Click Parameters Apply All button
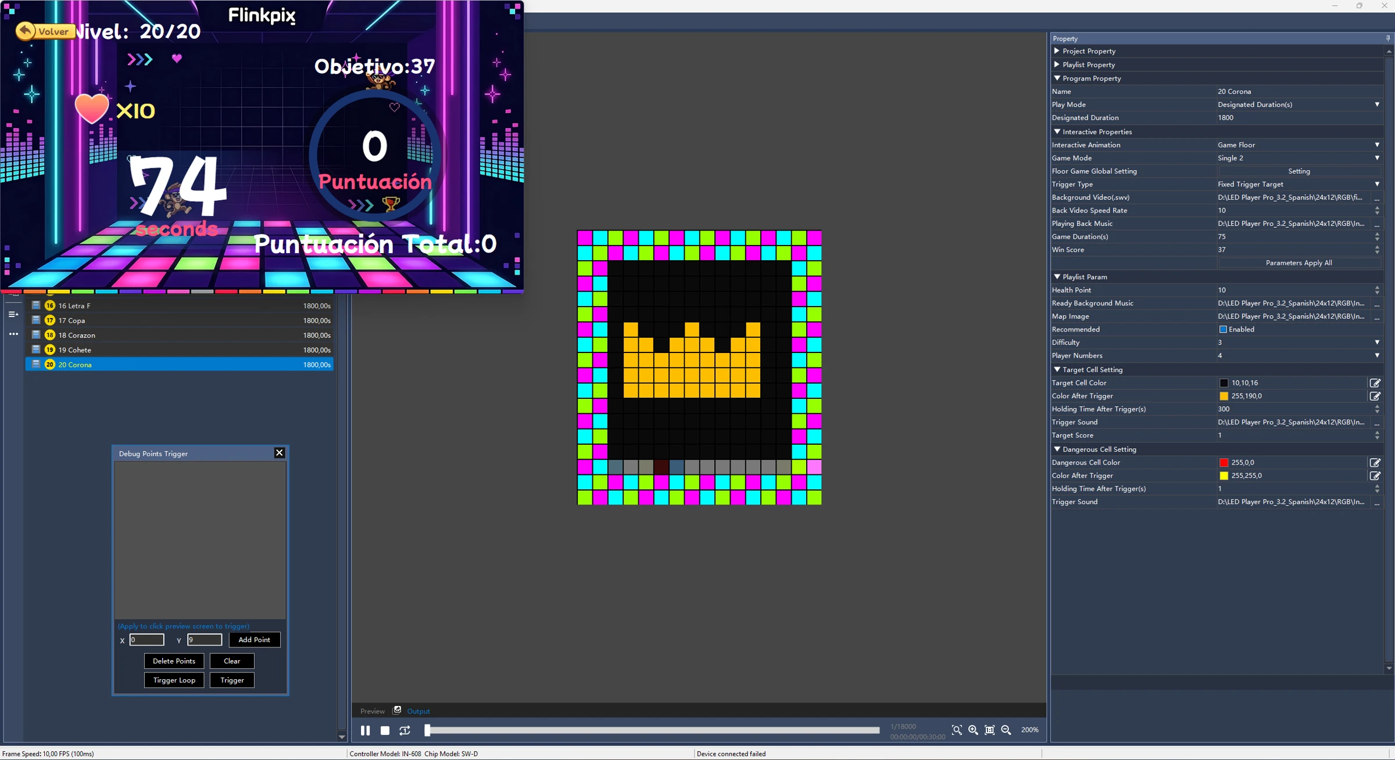 click(1299, 263)
